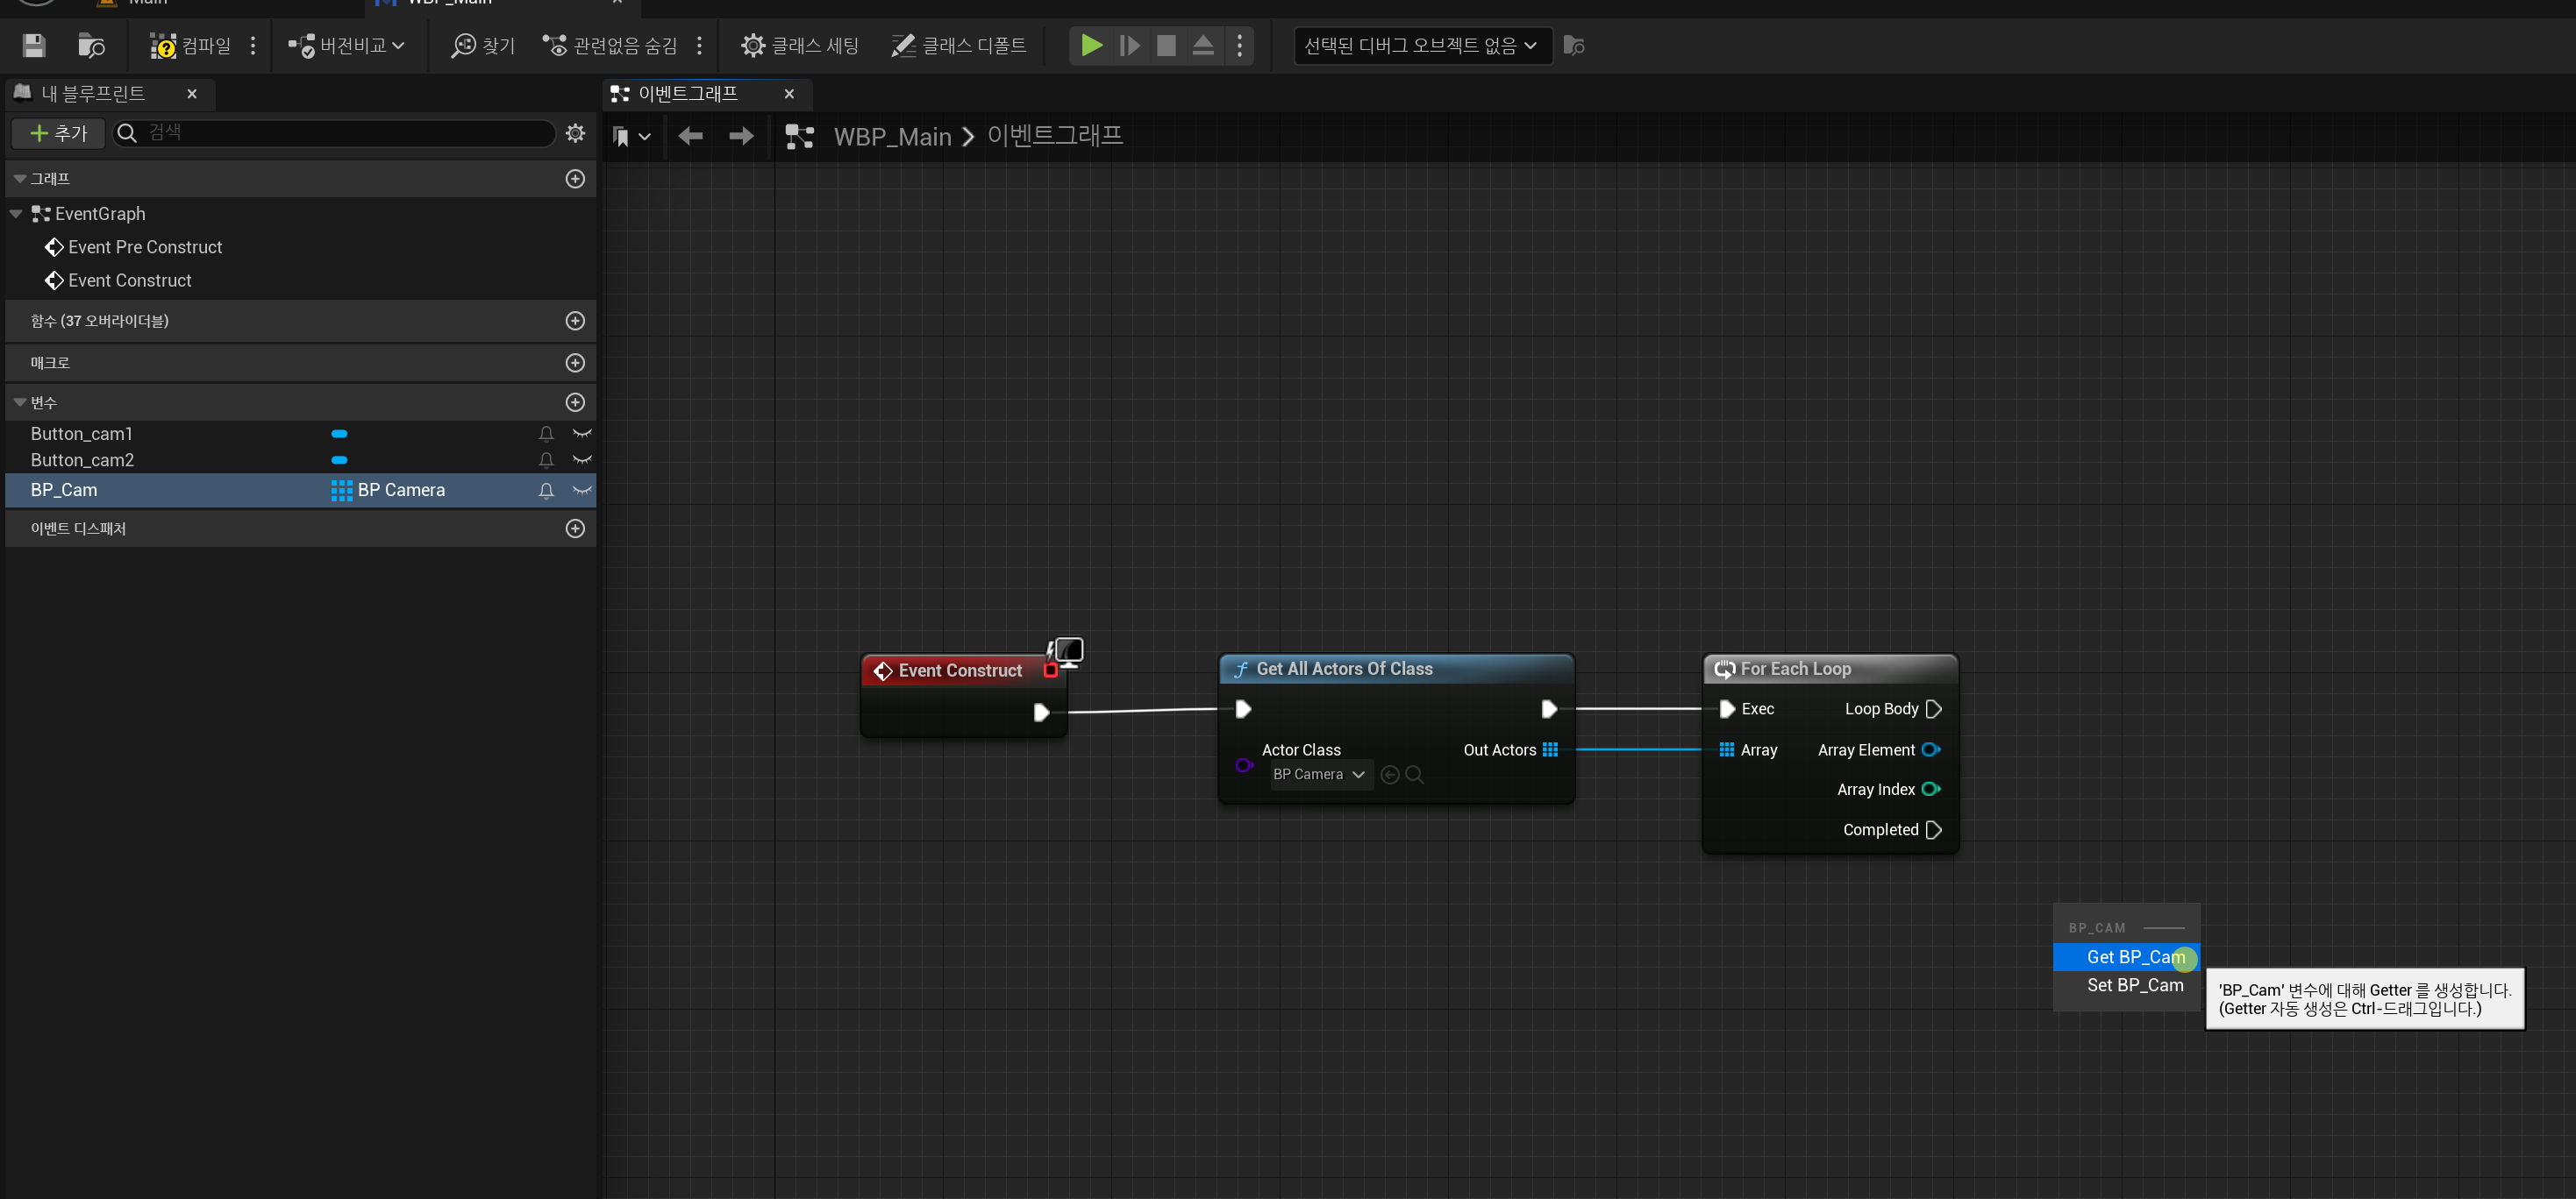Click the Stop playback square button

(x=1166, y=45)
